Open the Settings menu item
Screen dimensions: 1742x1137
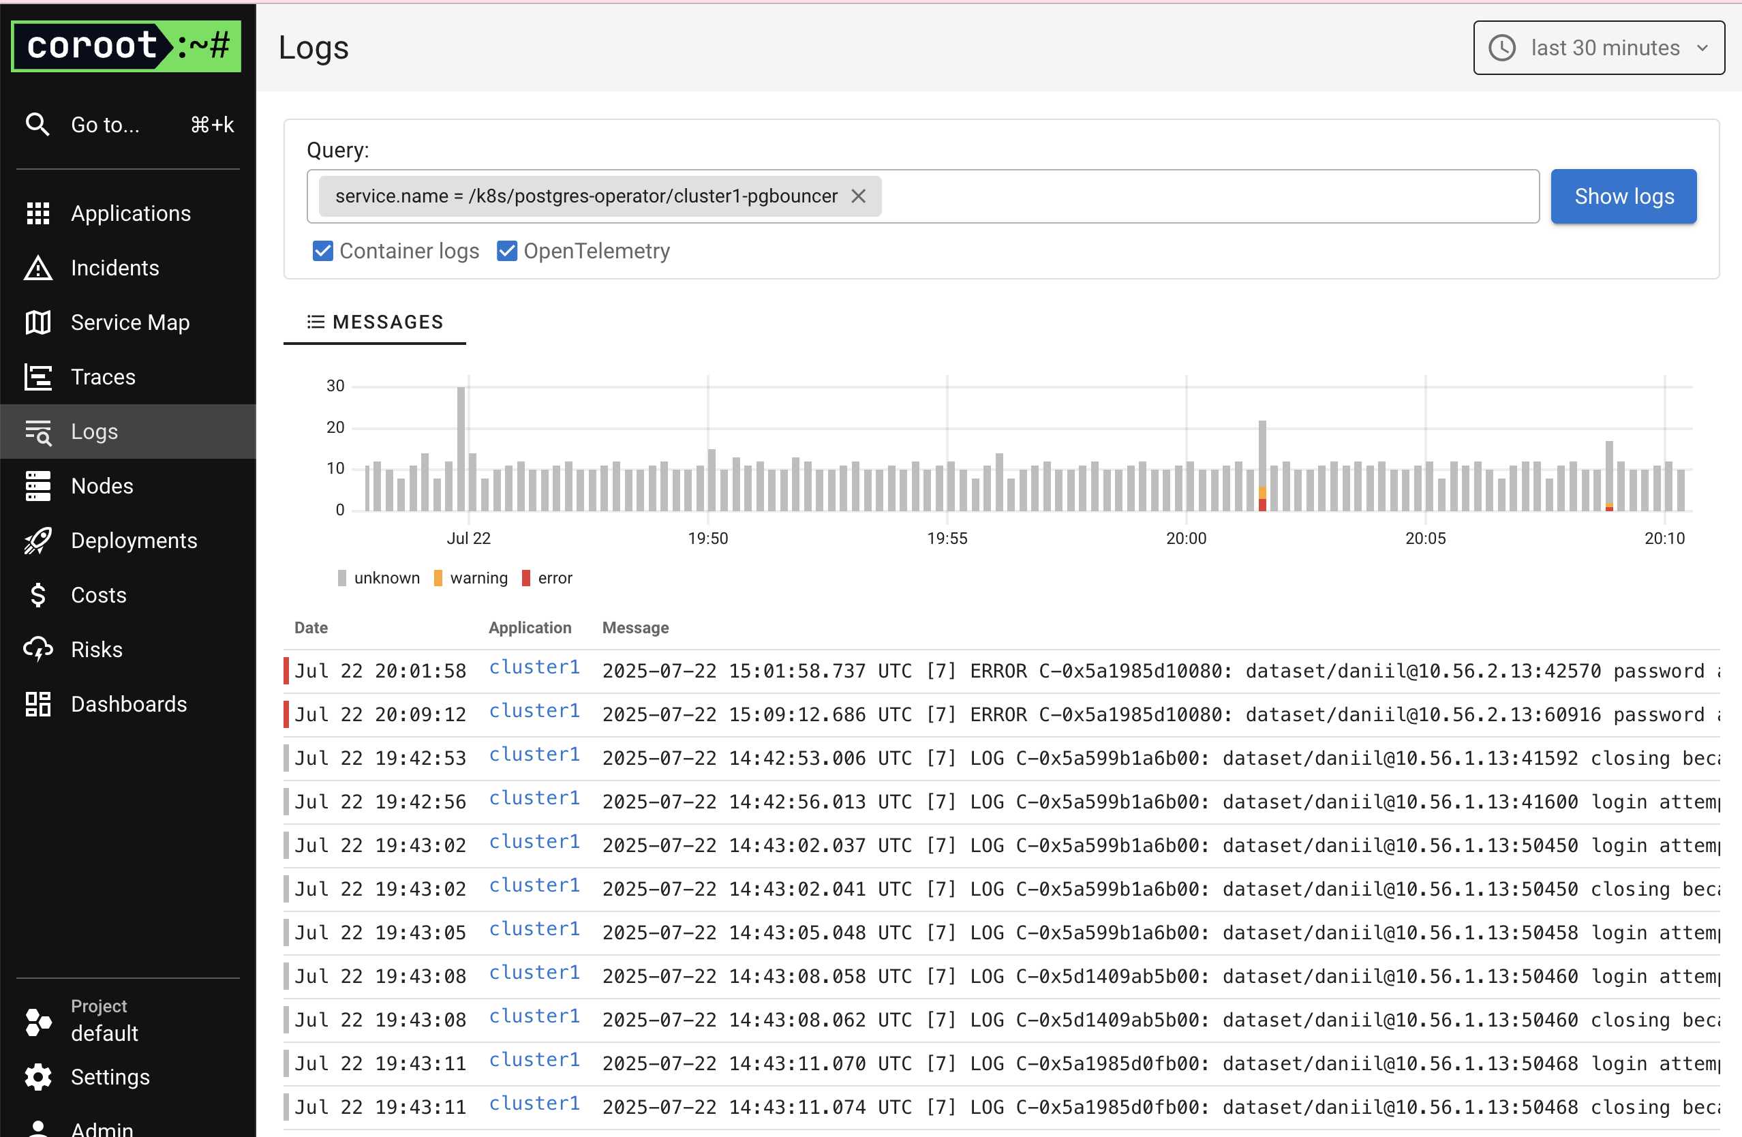[128, 1077]
